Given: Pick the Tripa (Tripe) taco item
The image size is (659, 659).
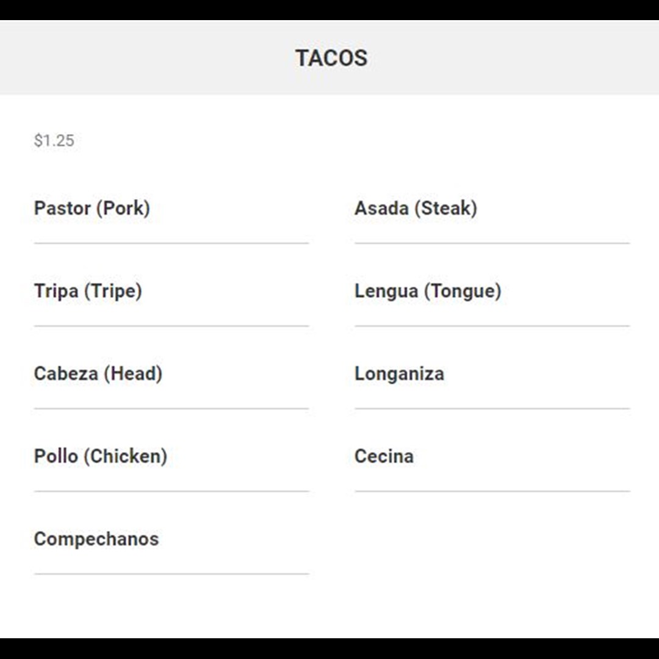Looking at the screenshot, I should click(x=88, y=291).
